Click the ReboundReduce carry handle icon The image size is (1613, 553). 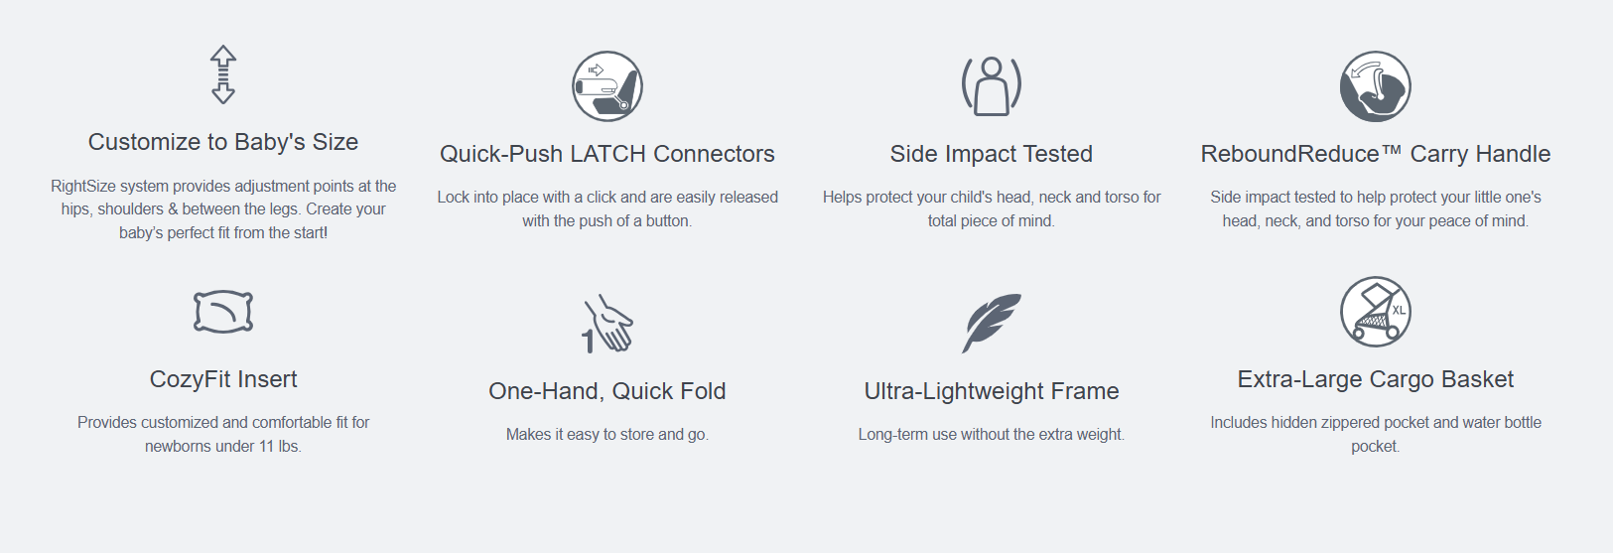pos(1376,86)
